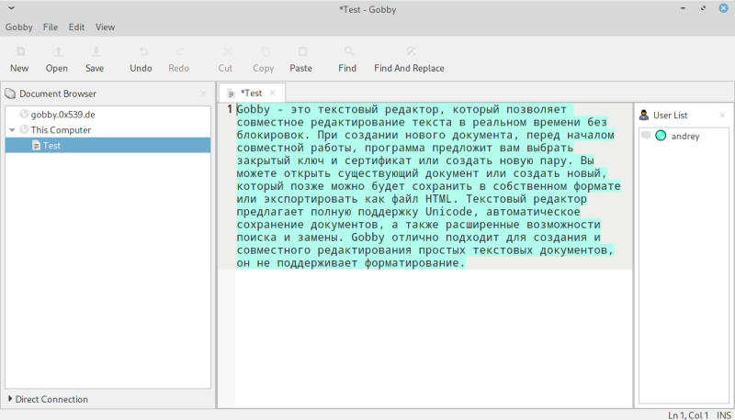Viewport: 735px width, 420px height.
Task: Close the Test document tab
Action: pyautogui.click(x=273, y=93)
